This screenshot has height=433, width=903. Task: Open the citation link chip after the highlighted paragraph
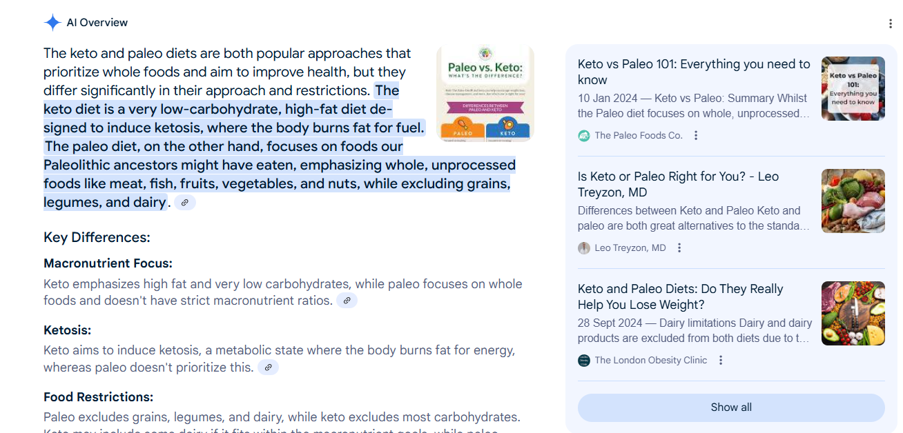click(x=184, y=202)
